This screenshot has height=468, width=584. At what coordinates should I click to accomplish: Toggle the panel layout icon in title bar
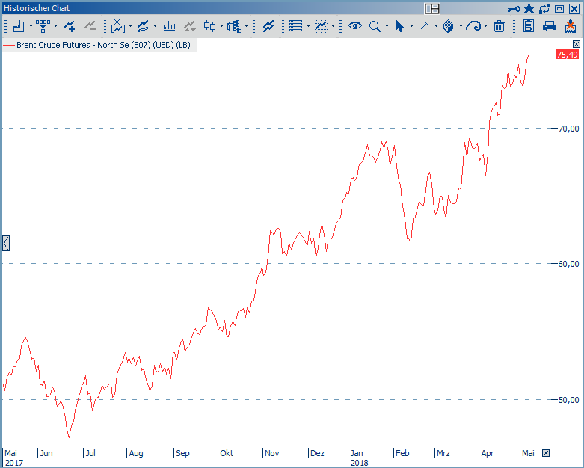[432, 8]
